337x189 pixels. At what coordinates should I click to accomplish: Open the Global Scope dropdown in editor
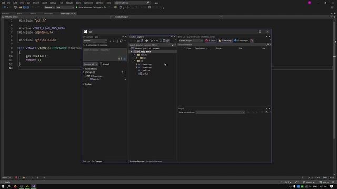point(168,17)
